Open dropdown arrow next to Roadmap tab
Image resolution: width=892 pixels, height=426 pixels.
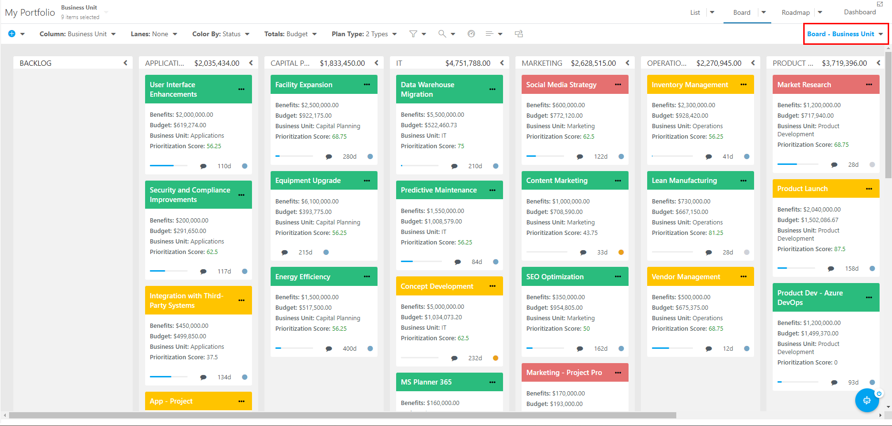[820, 12]
